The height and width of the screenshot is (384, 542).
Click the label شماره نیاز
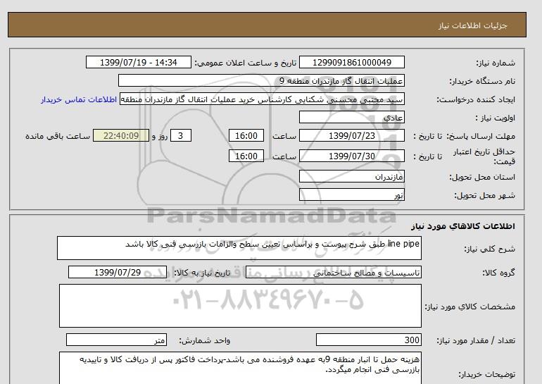pyautogui.click(x=496, y=63)
